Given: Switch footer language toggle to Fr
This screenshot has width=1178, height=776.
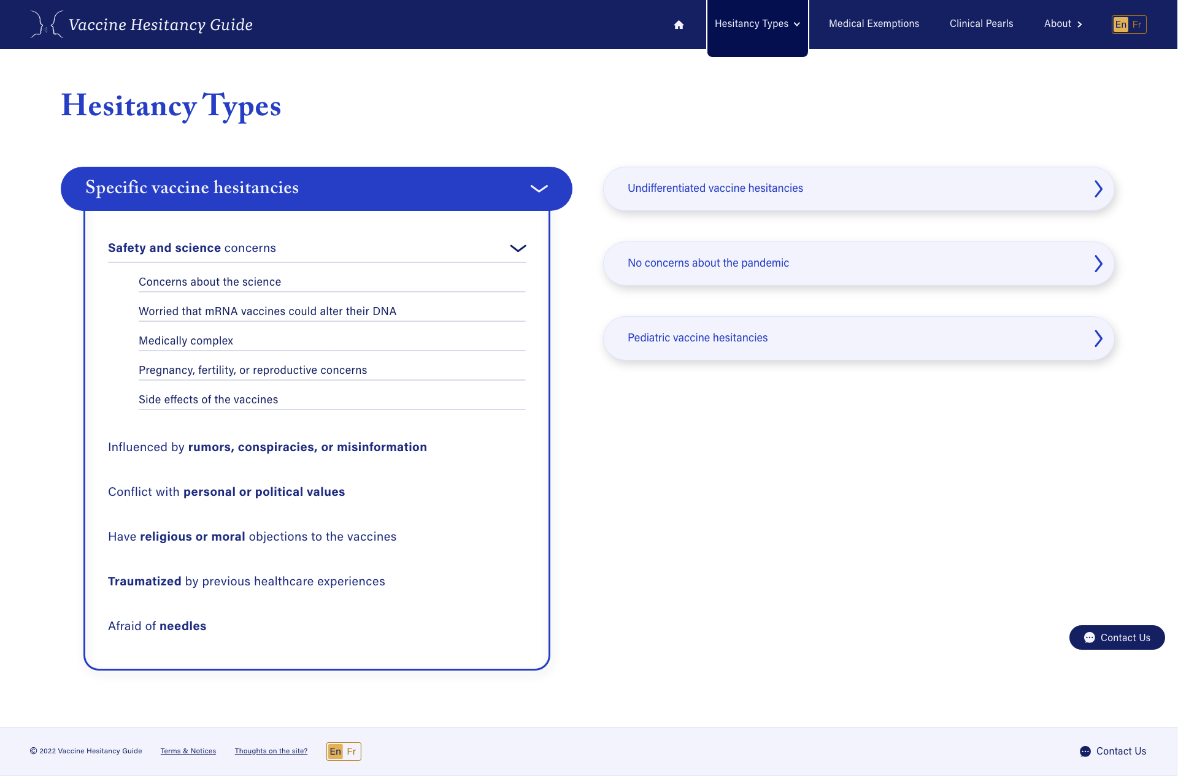Looking at the screenshot, I should [352, 751].
